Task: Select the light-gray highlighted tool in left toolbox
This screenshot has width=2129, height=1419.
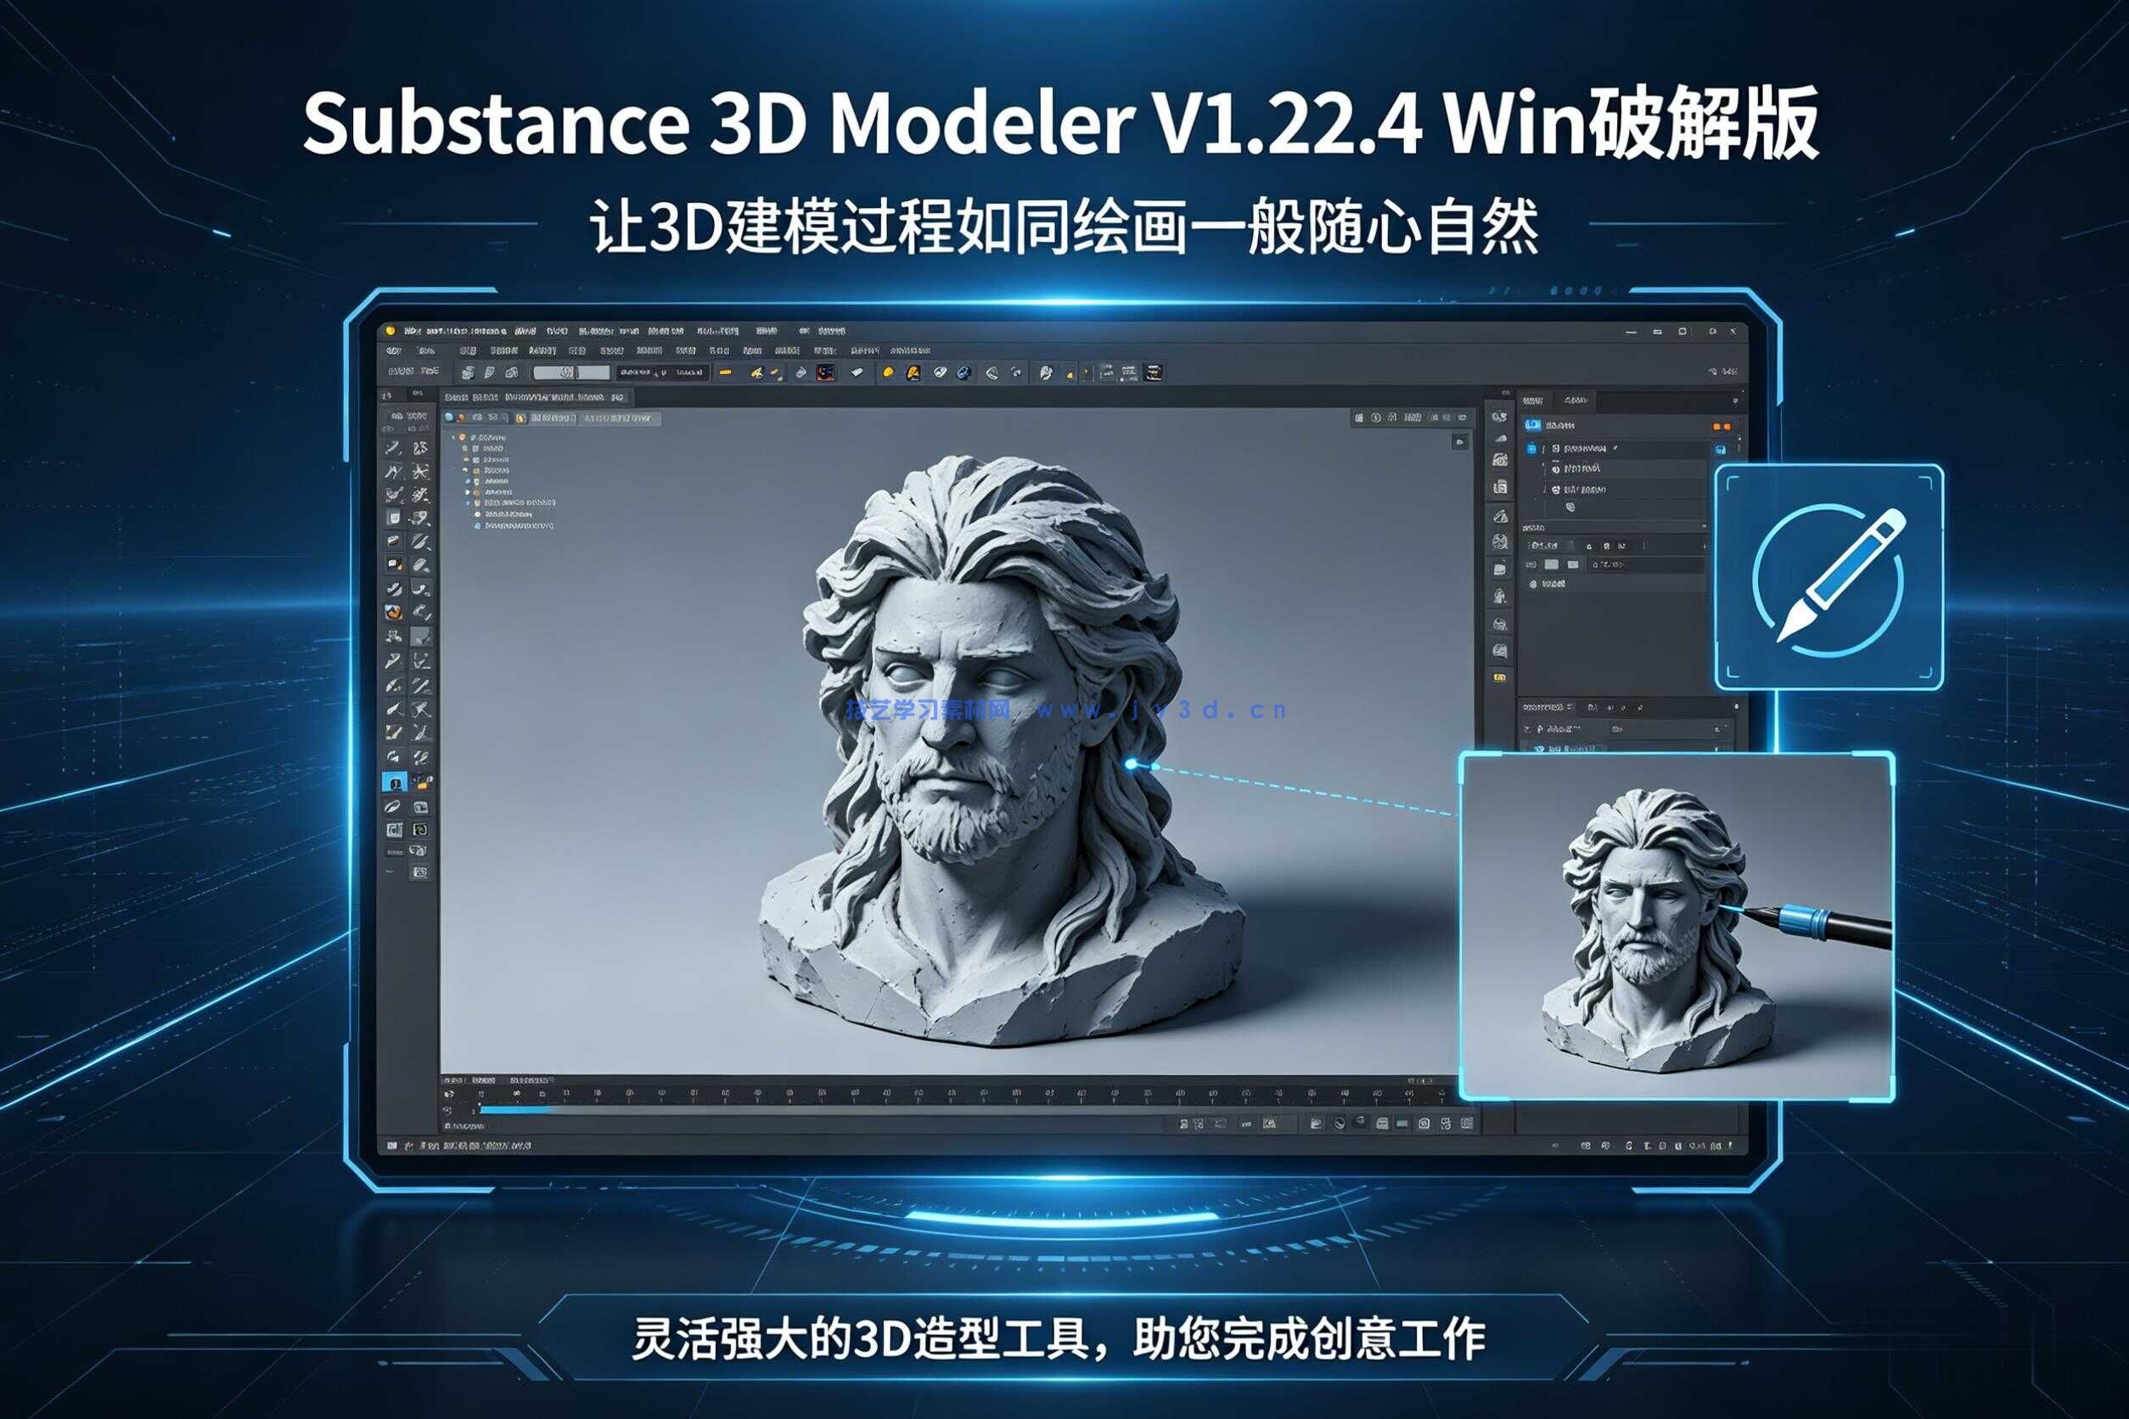Action: [x=421, y=636]
